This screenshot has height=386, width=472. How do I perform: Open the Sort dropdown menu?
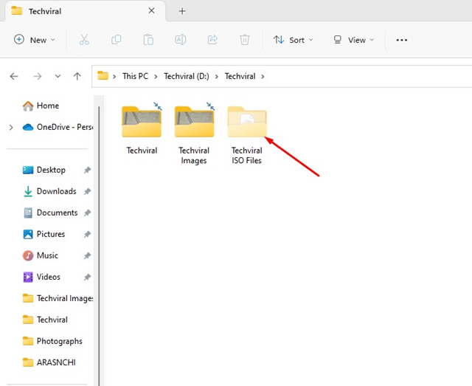(x=293, y=40)
